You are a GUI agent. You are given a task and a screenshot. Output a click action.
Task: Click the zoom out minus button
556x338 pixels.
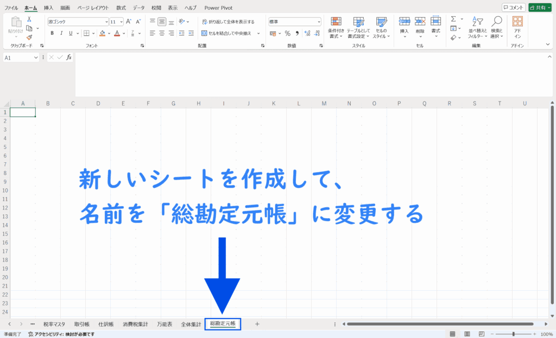pyautogui.click(x=492, y=334)
